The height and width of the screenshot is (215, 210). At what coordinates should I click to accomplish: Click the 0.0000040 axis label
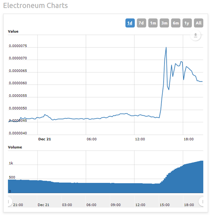18,133
